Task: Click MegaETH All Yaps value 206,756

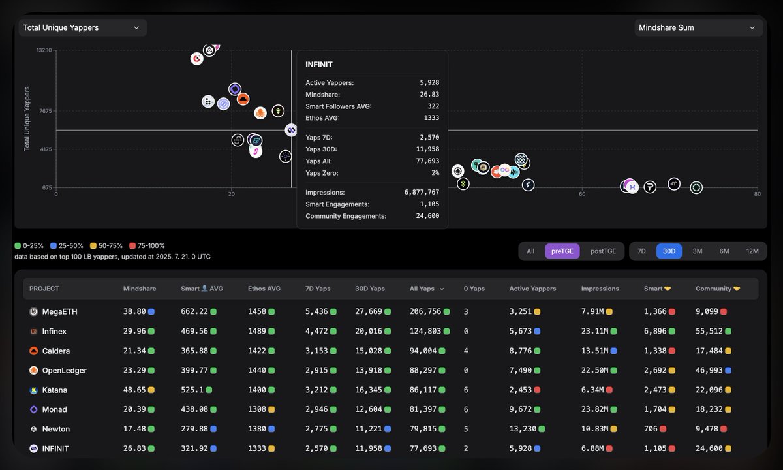Action: 425,312
